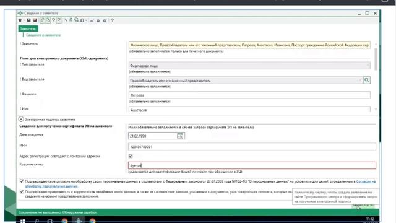Image resolution: width=396 pixels, height=223 pixels.
Task: Open the Omega special symbols menu
Action: click(x=82, y=20)
